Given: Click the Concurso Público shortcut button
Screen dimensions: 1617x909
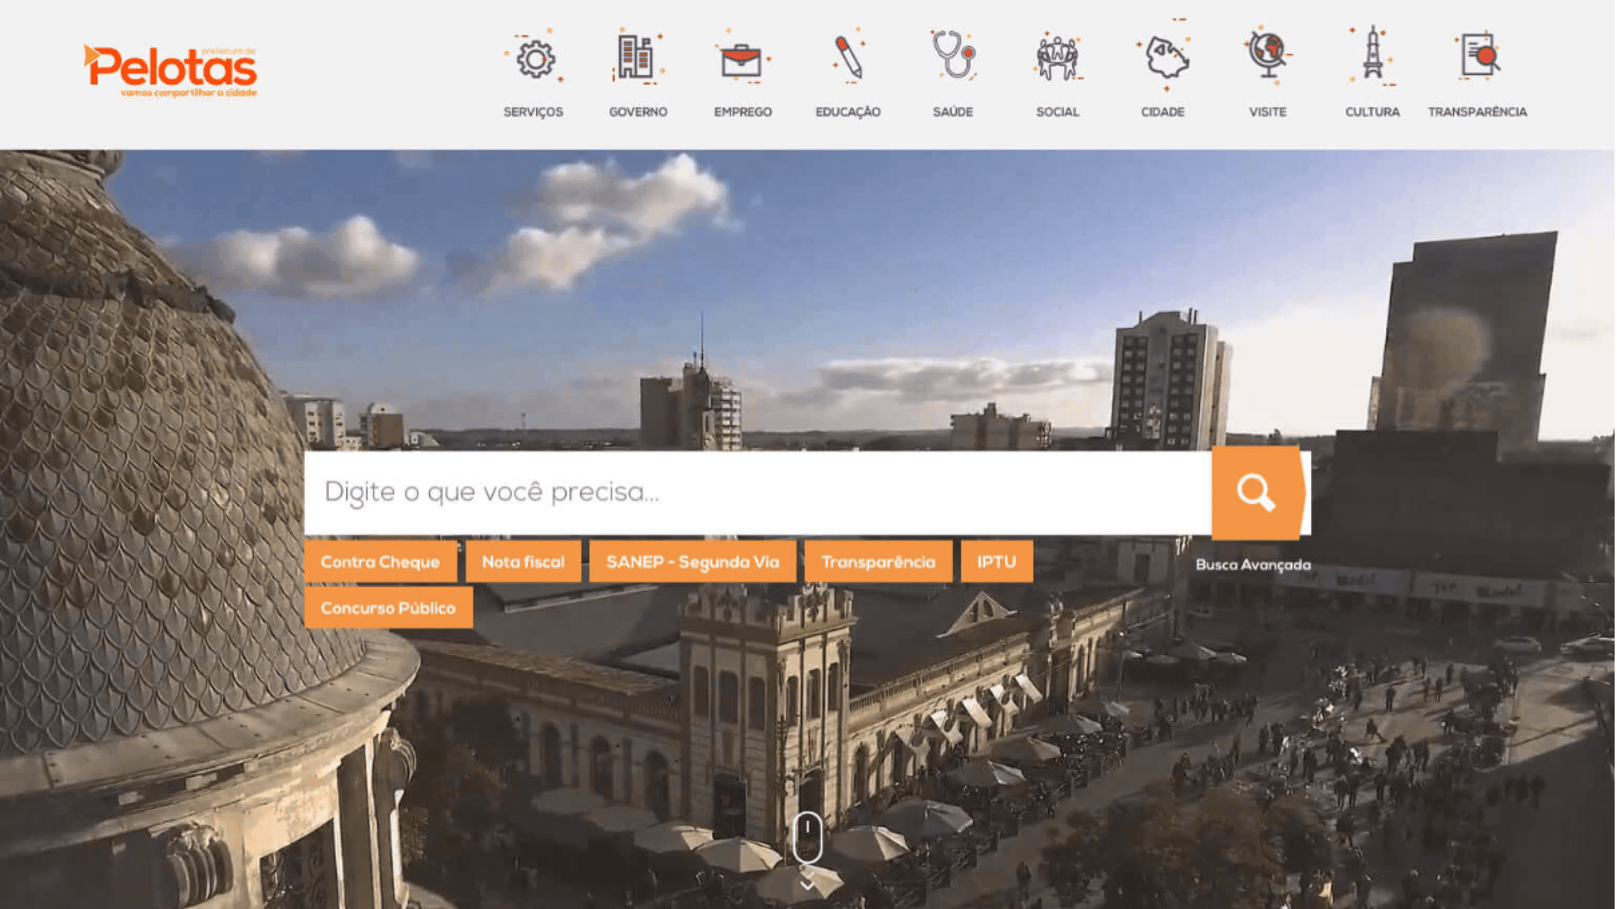Looking at the screenshot, I should [388, 608].
